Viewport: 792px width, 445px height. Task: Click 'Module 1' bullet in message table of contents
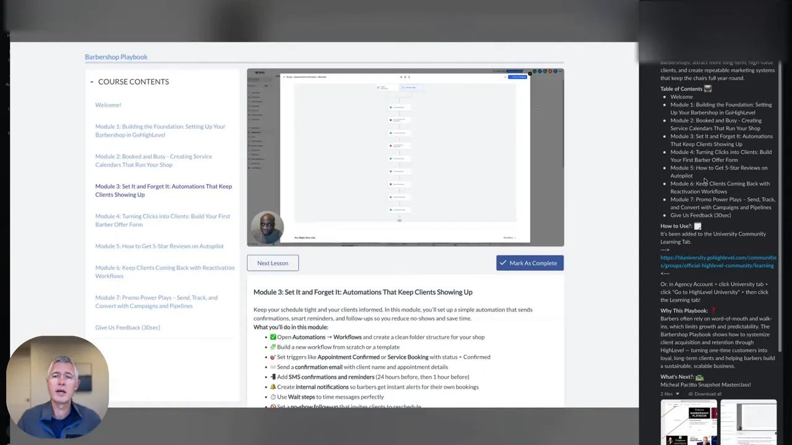(721, 109)
